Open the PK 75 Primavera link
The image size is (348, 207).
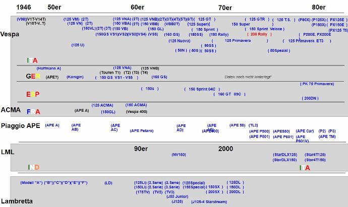(317, 84)
